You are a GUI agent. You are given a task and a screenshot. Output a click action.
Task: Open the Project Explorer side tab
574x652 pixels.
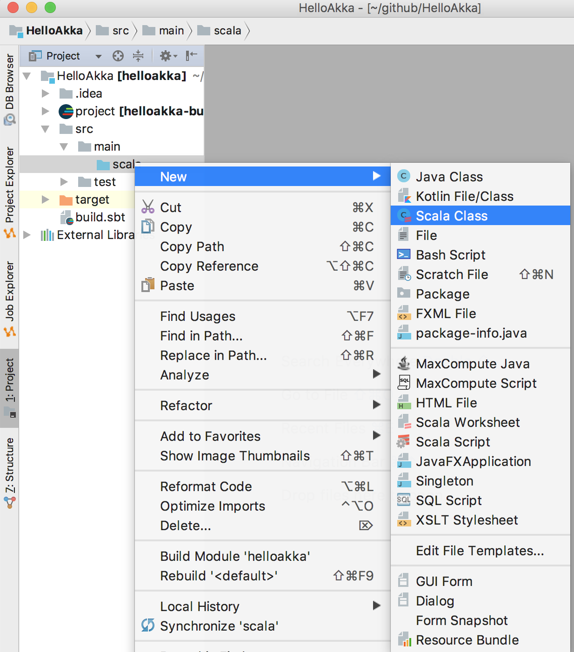point(9,193)
